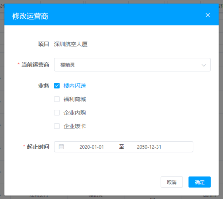Click the 至 date range separator
The image size is (223, 199).
click(121, 147)
